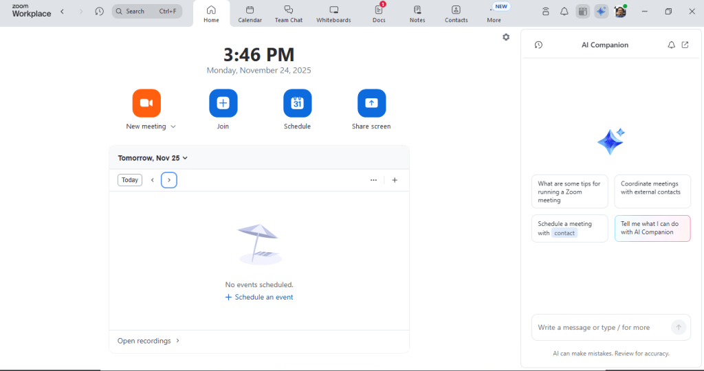Open the Contacts tab
The width and height of the screenshot is (704, 371).
(x=456, y=14)
